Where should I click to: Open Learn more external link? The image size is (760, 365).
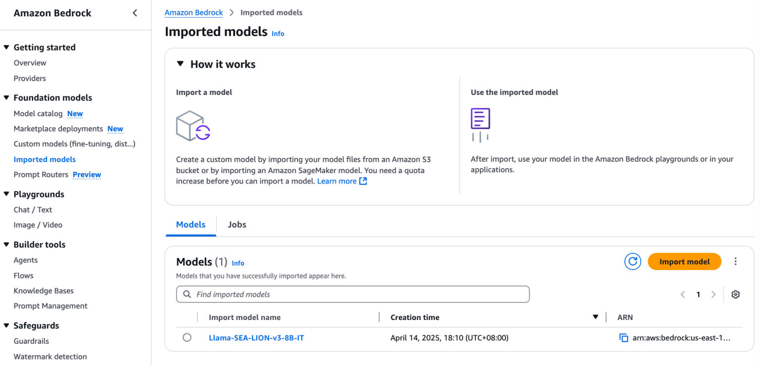coord(342,181)
